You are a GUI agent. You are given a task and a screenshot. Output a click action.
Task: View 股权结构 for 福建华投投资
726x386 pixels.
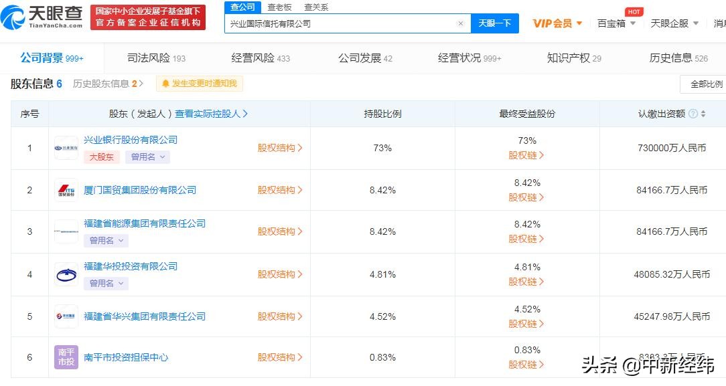(x=280, y=274)
